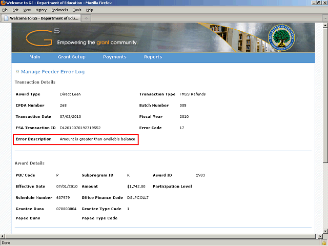This screenshot has width=328, height=246.
Task: Click the padlock security icon in status bar
Action: pos(323,243)
